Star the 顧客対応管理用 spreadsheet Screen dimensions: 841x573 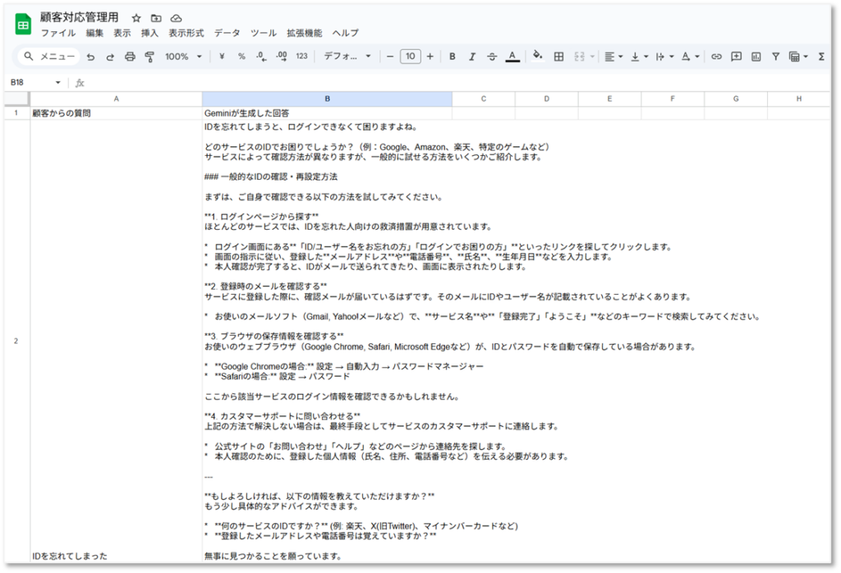136,18
